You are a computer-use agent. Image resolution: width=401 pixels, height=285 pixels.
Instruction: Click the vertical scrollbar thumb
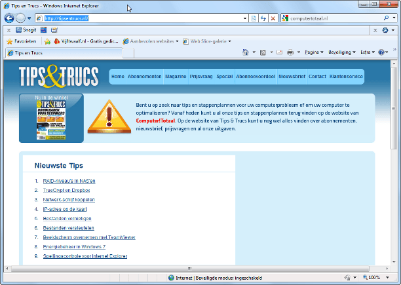(394, 108)
